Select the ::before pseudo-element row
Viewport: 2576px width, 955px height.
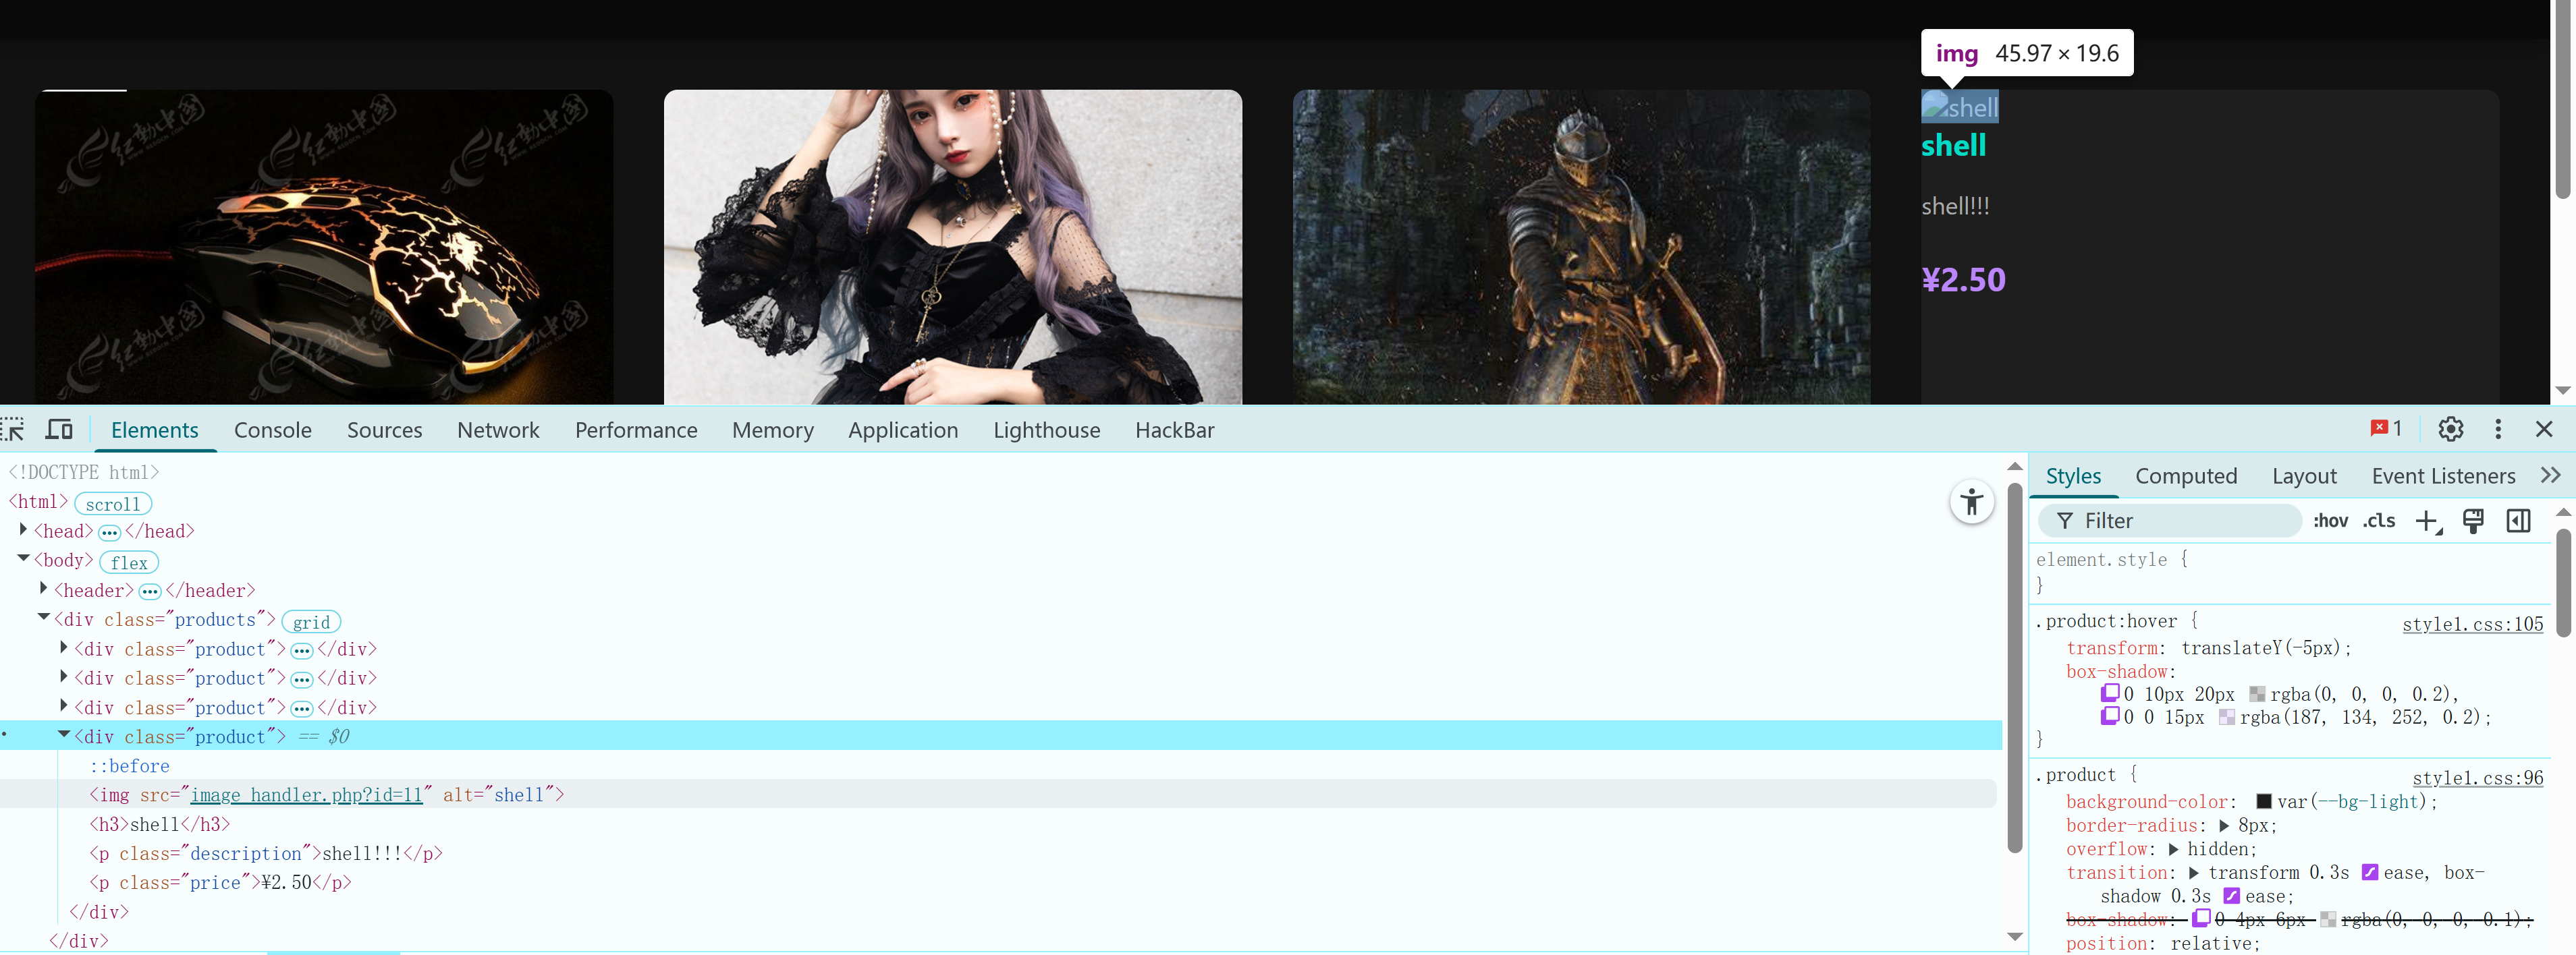[129, 766]
